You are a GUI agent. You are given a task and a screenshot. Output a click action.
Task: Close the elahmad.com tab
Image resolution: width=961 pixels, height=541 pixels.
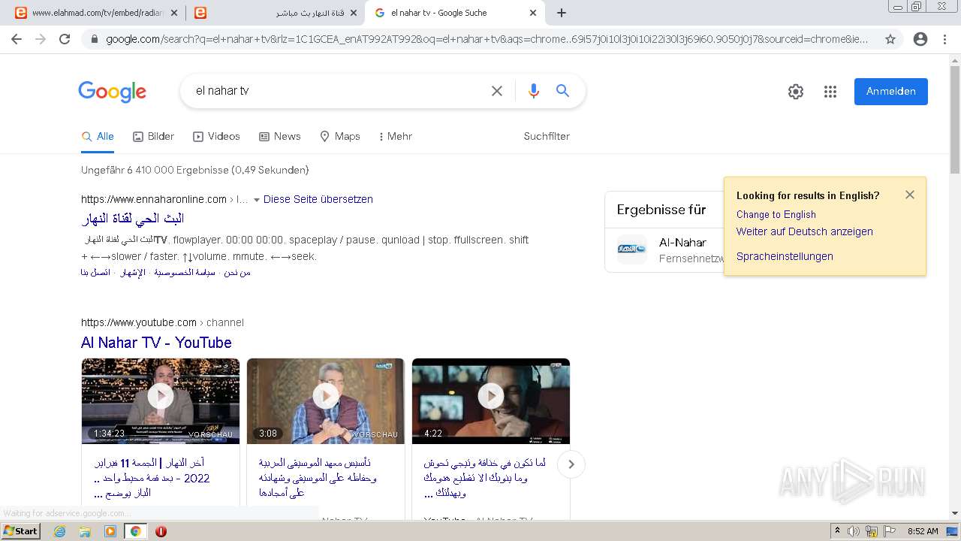pyautogui.click(x=173, y=13)
